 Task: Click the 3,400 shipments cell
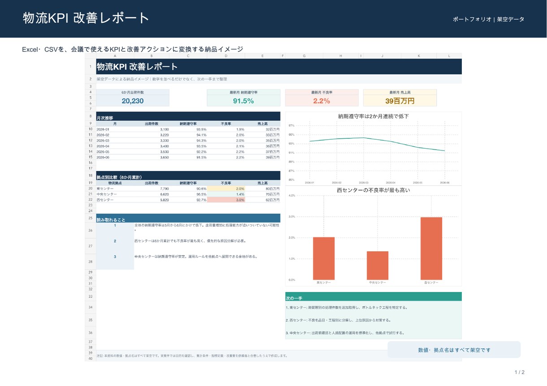tap(152, 146)
